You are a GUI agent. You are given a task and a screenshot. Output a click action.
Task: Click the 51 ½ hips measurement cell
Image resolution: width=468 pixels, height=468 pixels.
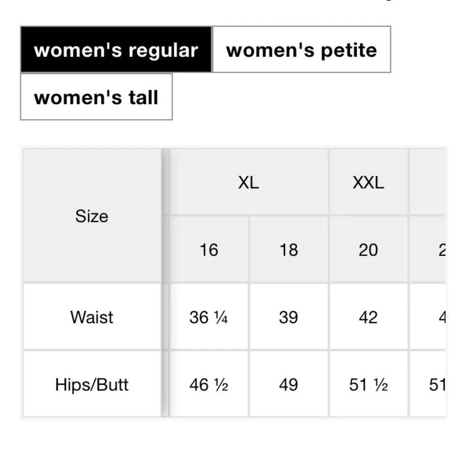pos(368,384)
